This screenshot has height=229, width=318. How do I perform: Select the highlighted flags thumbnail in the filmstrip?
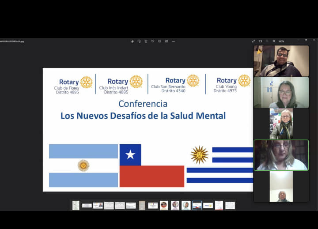(197, 206)
